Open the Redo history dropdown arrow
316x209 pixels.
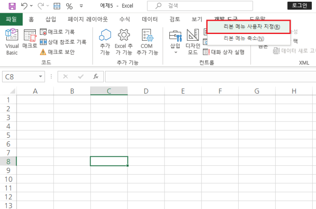pos(48,6)
